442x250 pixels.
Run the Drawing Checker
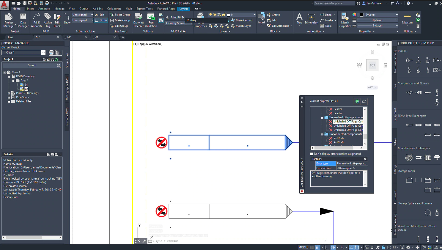coord(138,20)
